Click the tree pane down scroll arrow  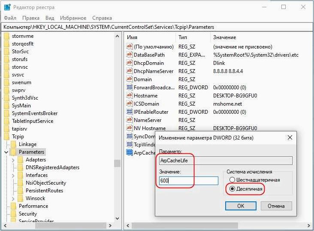coord(118,219)
